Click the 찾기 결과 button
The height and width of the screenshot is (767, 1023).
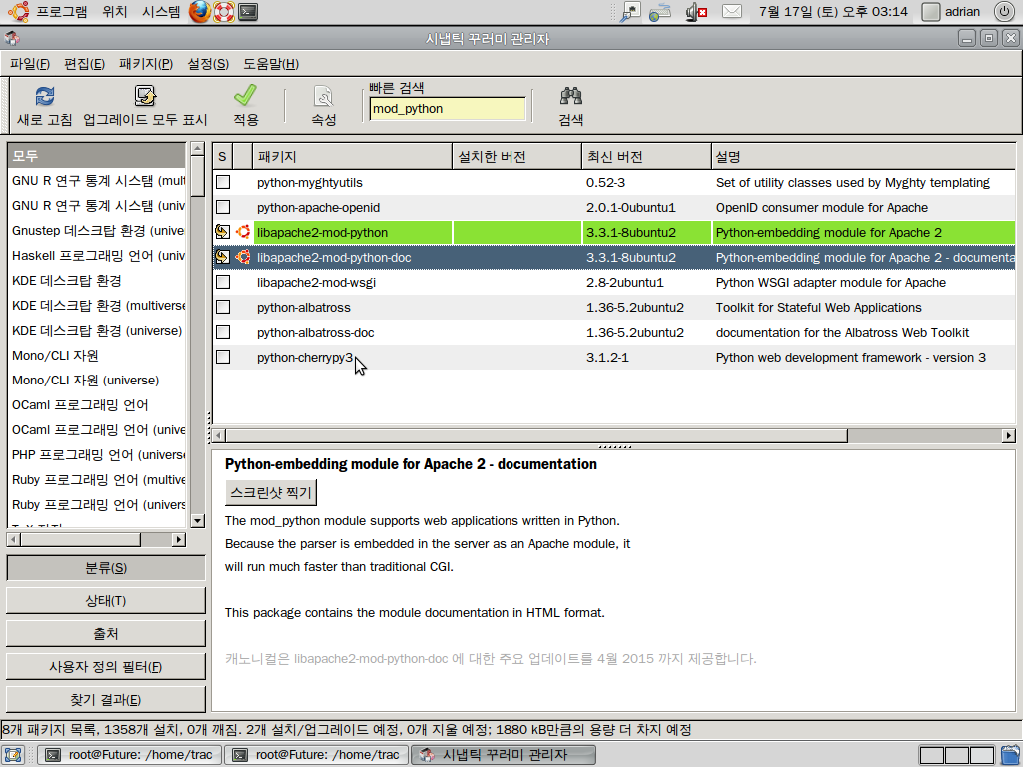pos(106,700)
